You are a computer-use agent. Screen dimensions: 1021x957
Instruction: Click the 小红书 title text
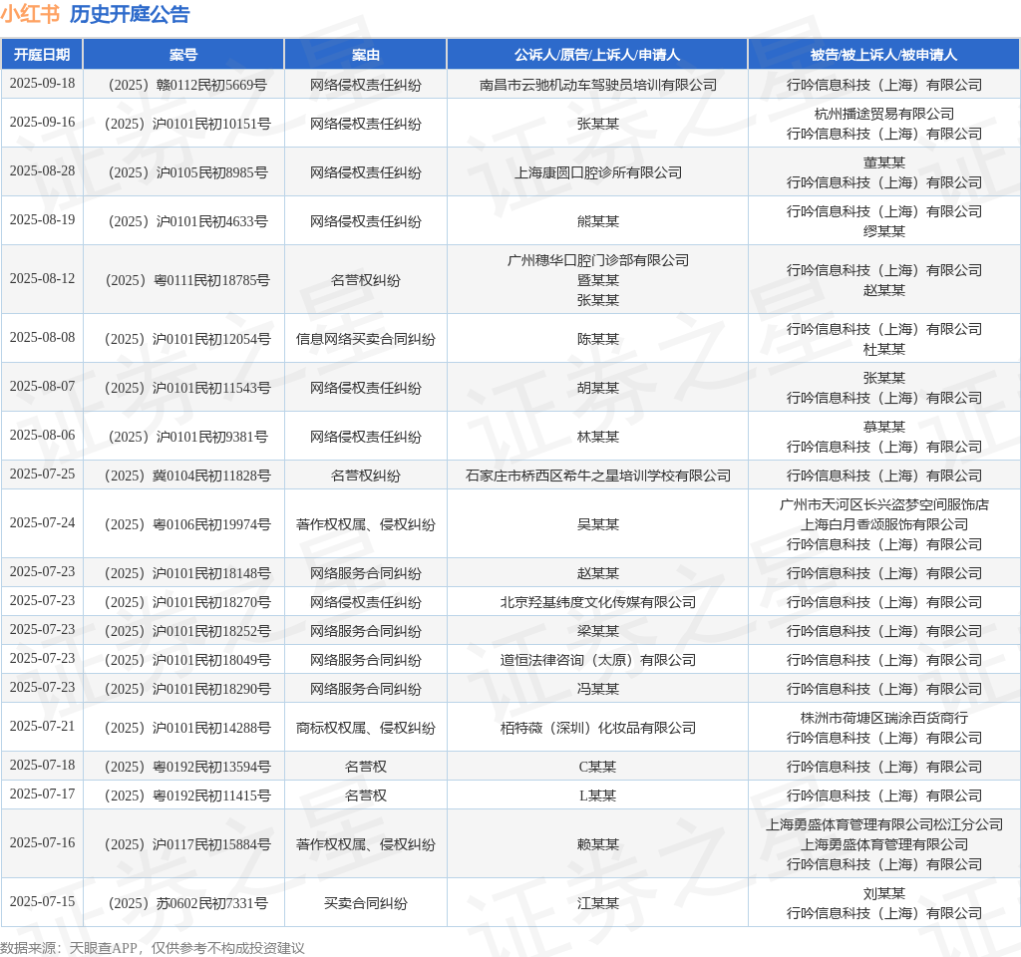coord(30,15)
